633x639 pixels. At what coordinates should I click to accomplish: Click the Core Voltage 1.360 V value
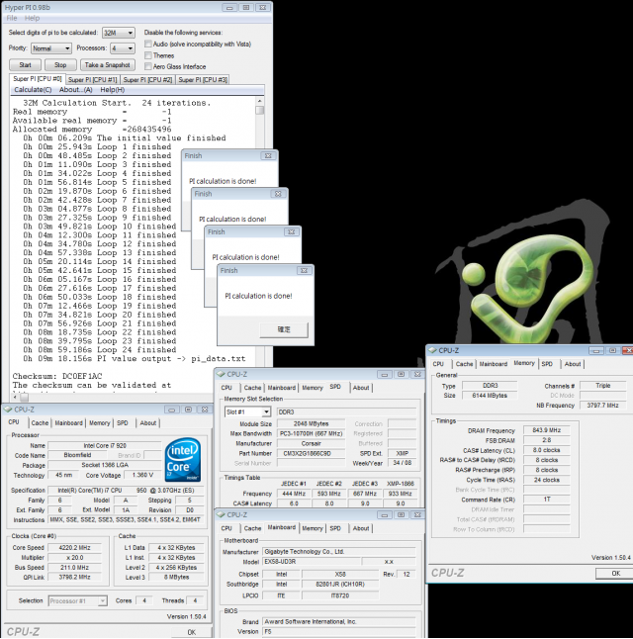[x=142, y=475]
